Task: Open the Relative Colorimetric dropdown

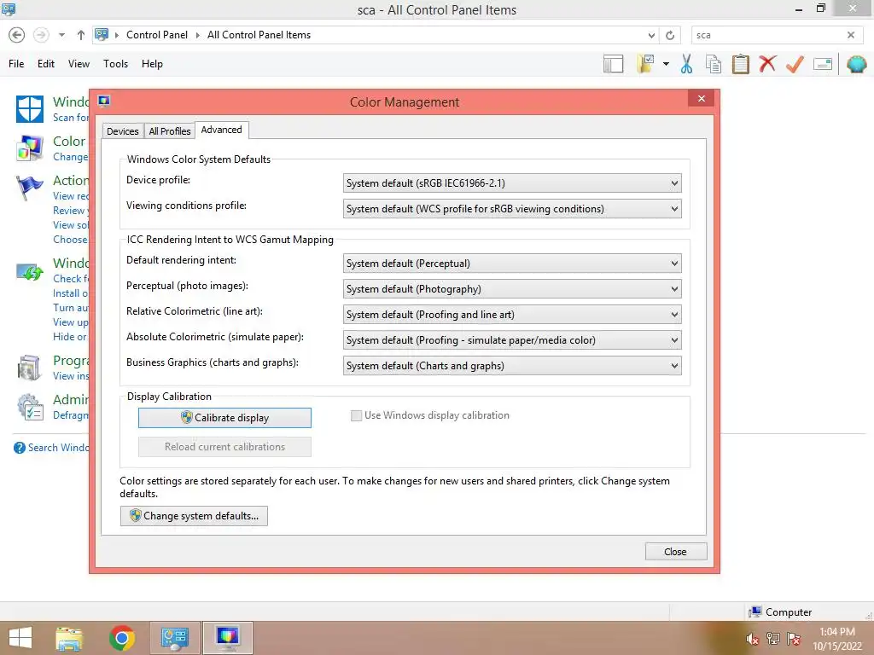Action: click(512, 315)
